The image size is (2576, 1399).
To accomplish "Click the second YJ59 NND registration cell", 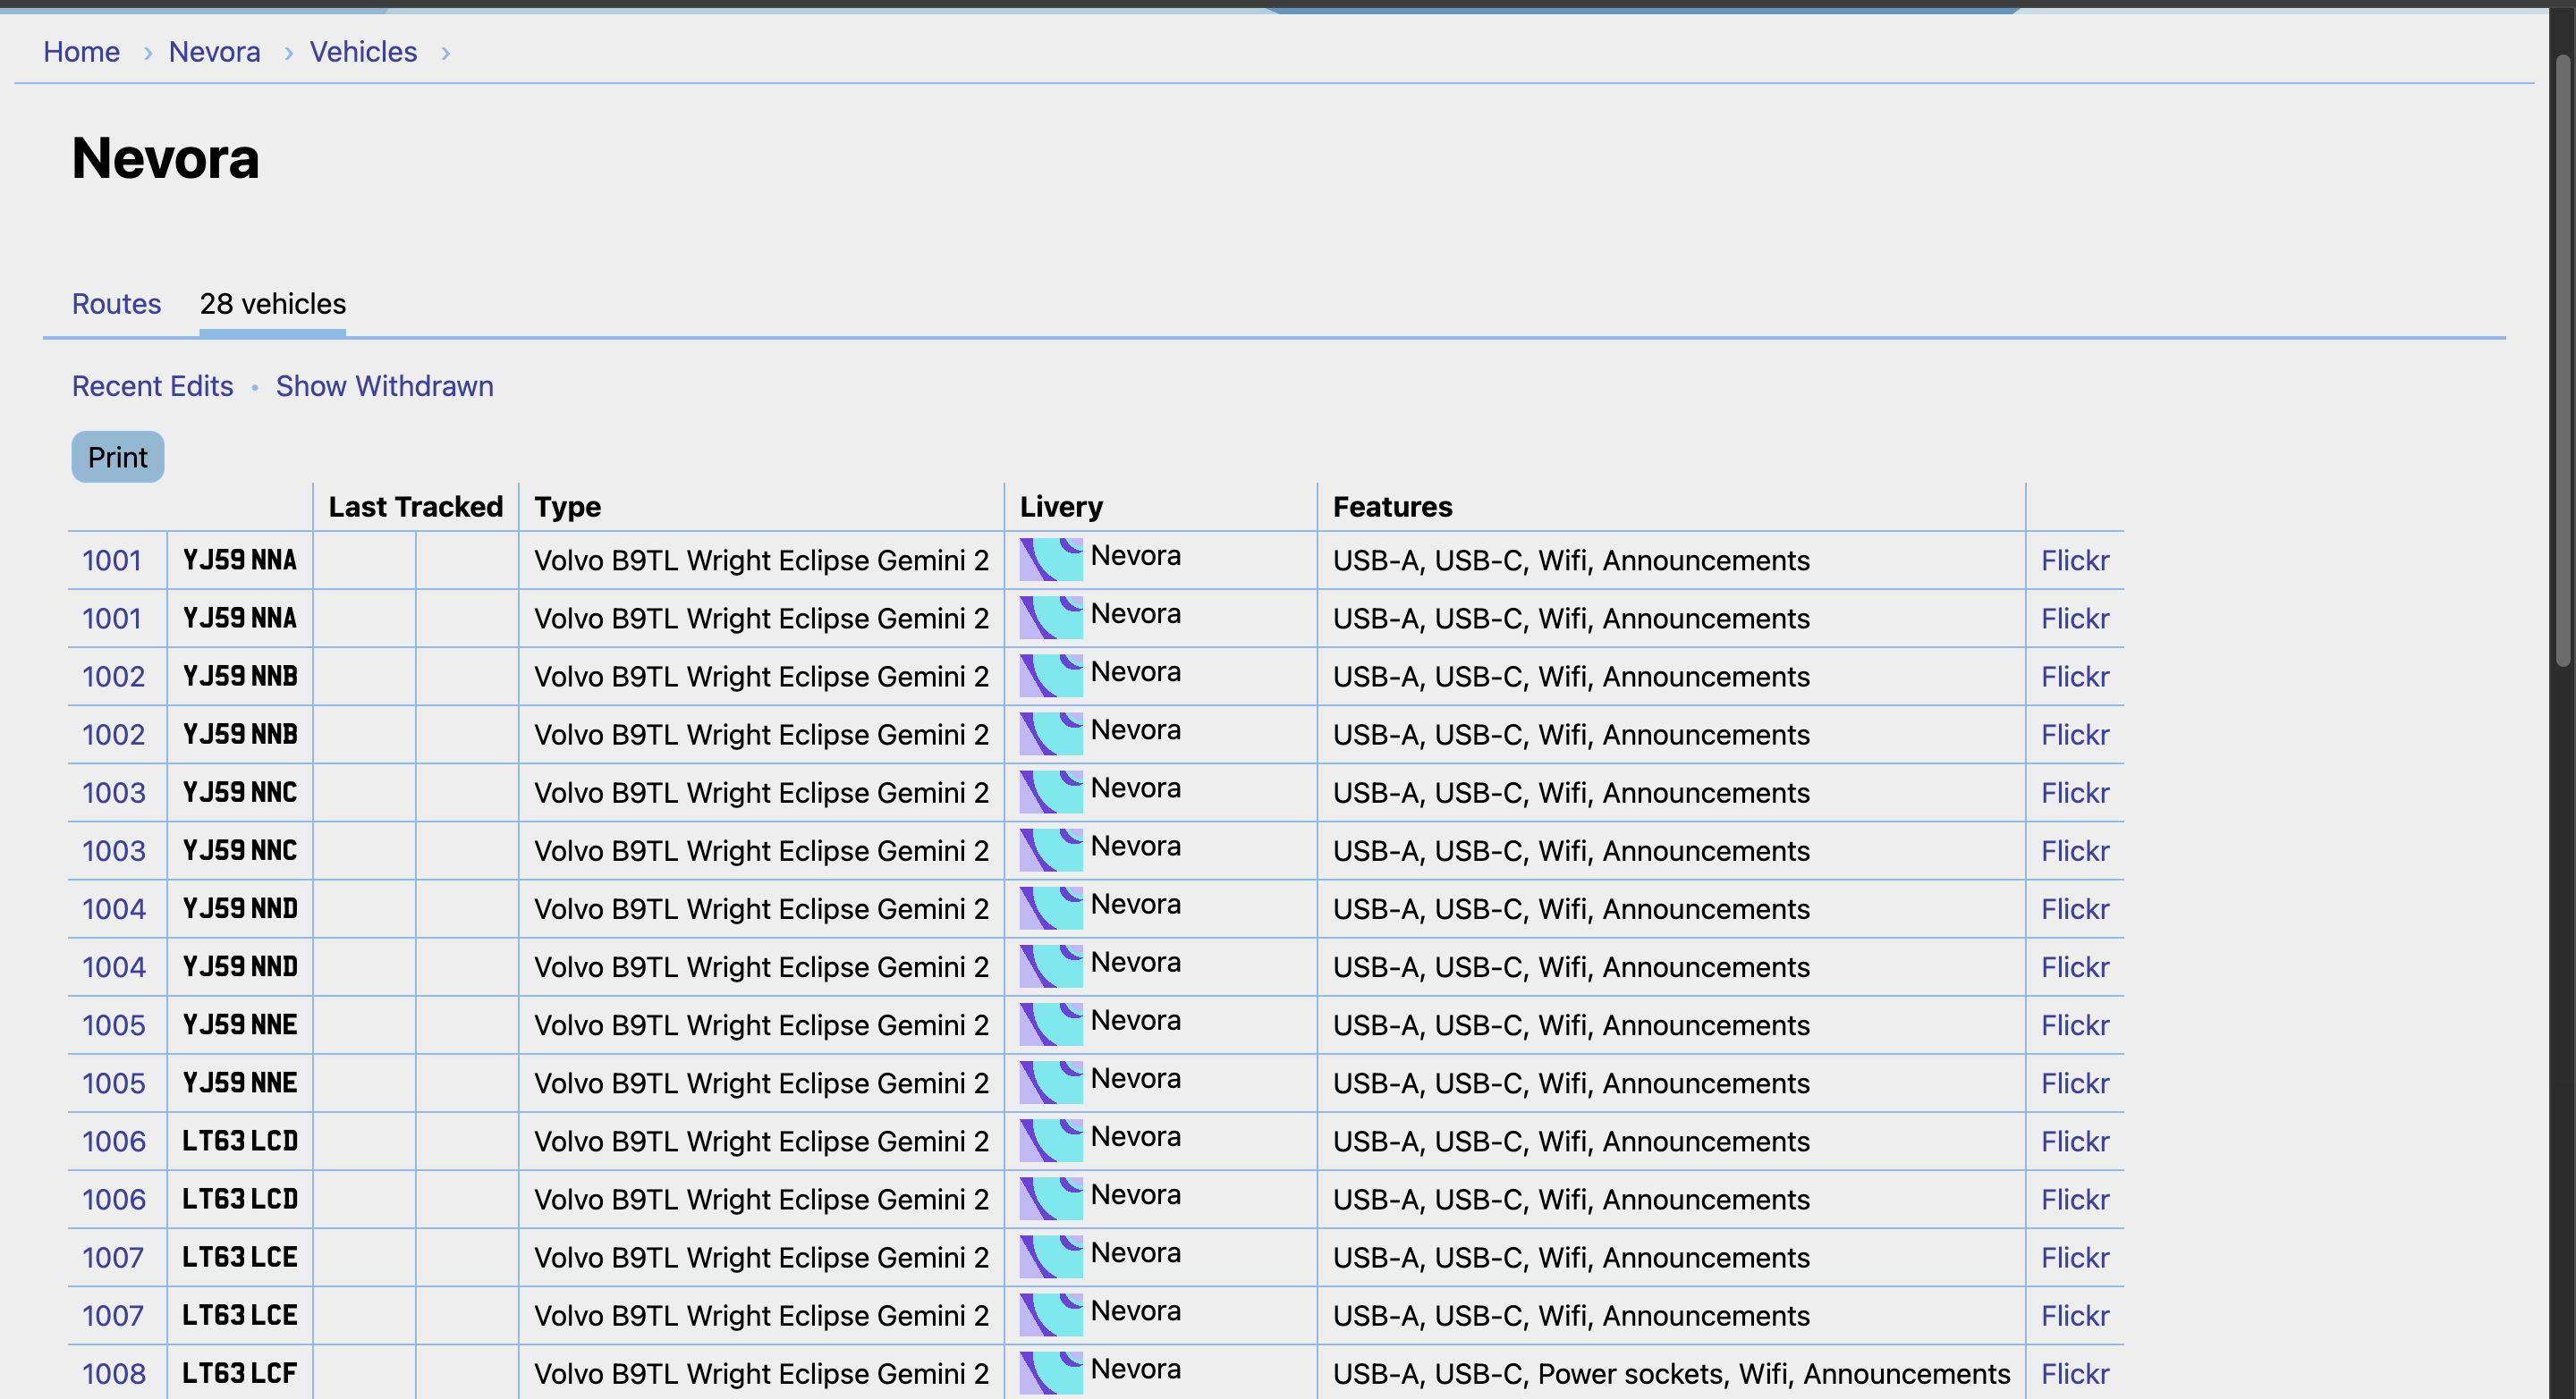I will [x=240, y=966].
